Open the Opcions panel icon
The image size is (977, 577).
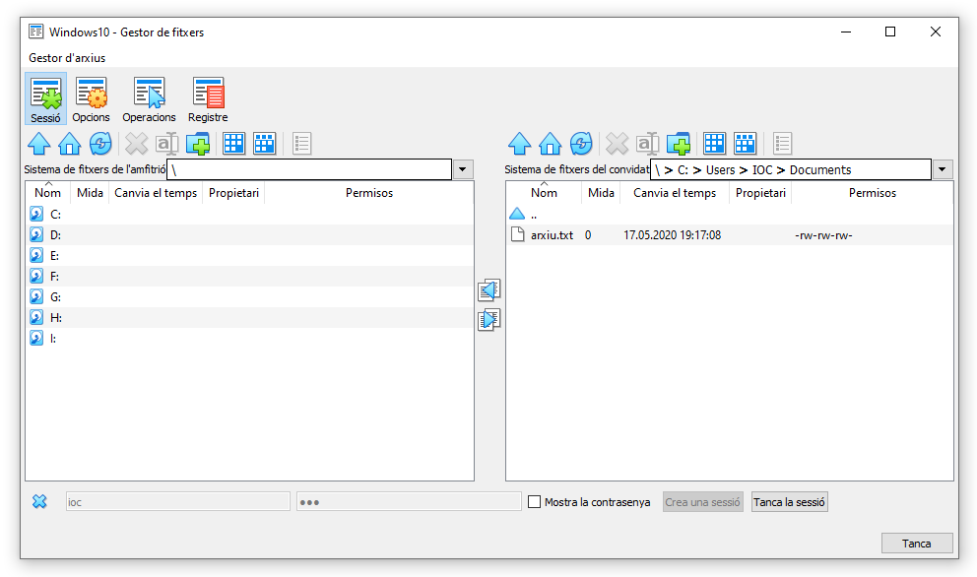92,99
